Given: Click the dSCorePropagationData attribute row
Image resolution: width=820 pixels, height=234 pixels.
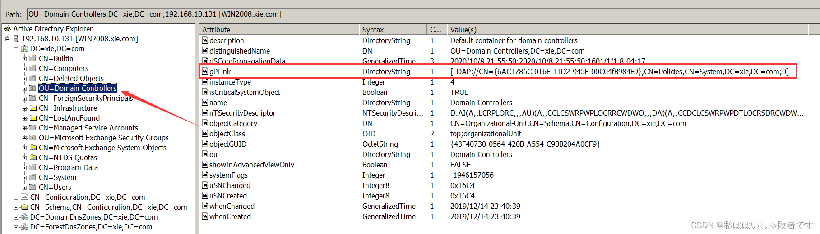Looking at the screenshot, I should click(x=504, y=61).
